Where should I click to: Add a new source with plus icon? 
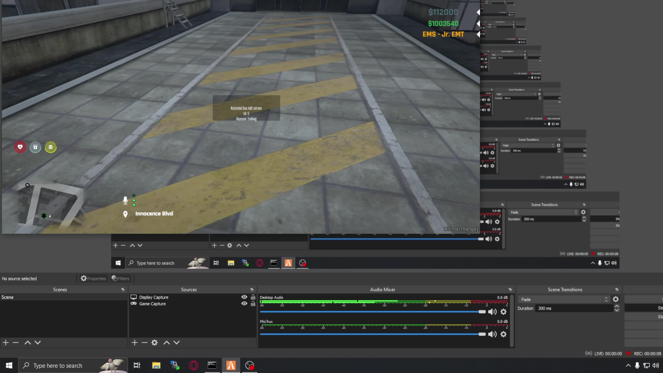pos(134,342)
